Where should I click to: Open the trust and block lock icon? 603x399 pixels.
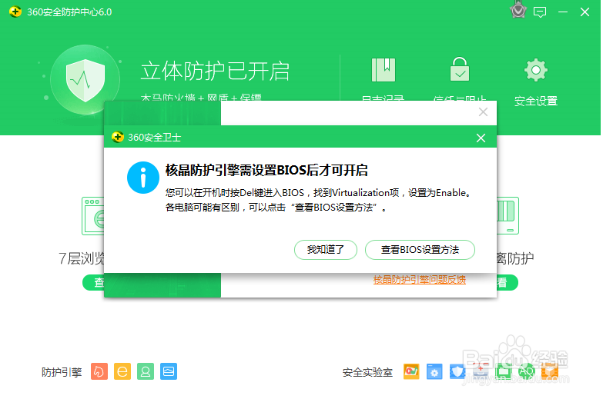460,69
